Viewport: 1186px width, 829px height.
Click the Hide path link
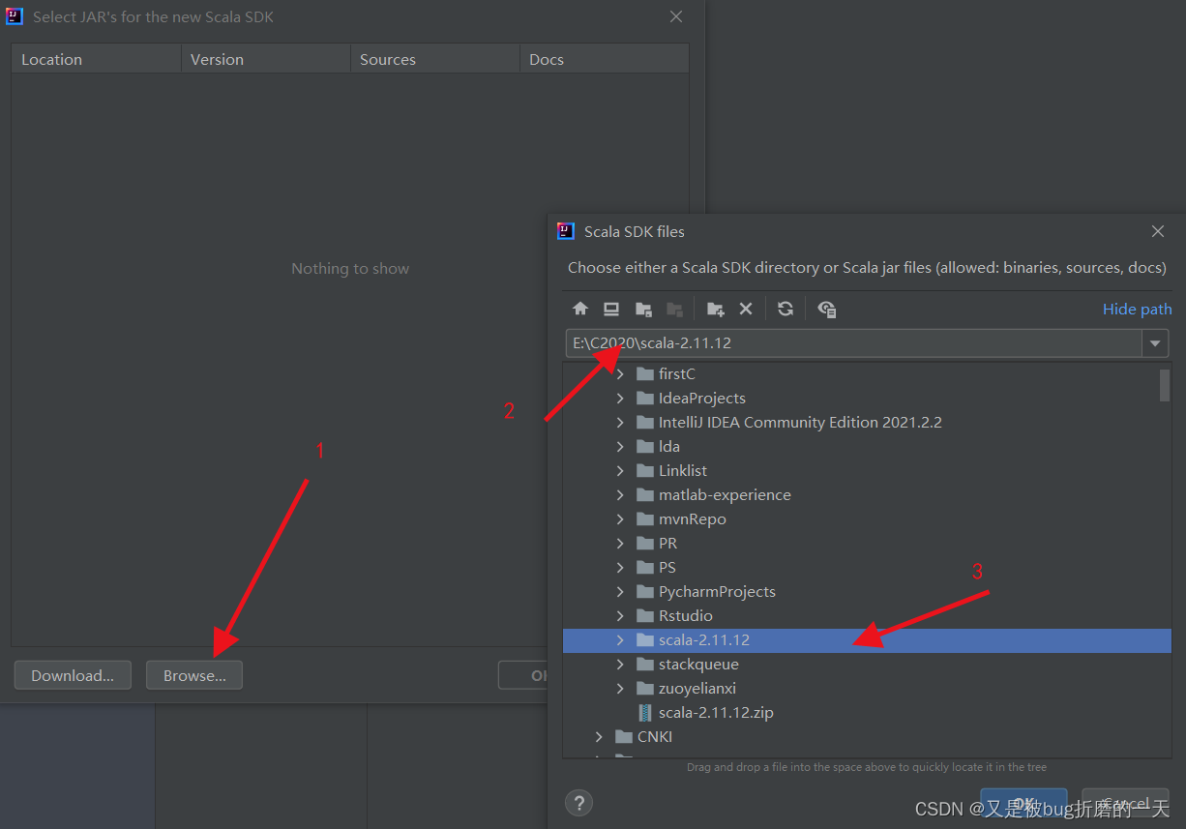1138,309
